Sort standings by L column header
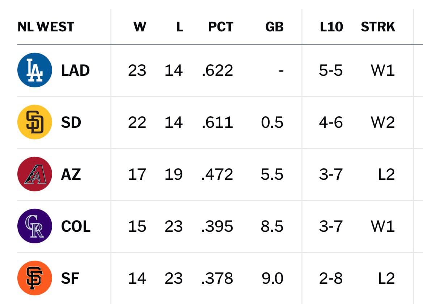This screenshot has height=304, width=423. [180, 27]
